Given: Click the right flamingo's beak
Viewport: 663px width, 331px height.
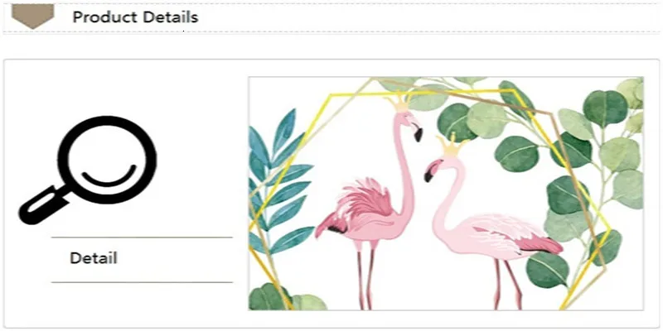Looking at the screenshot, I should pos(429,175).
